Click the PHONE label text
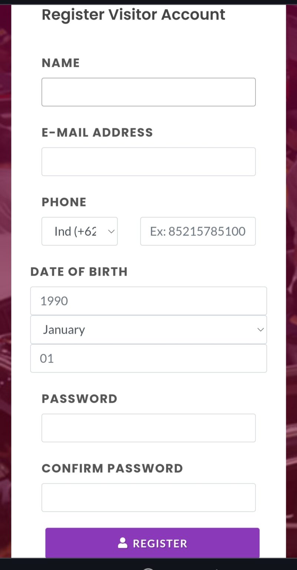Image resolution: width=297 pixels, height=570 pixels. 64,202
